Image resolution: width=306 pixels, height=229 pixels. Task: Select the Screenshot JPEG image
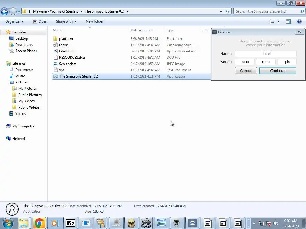point(68,64)
